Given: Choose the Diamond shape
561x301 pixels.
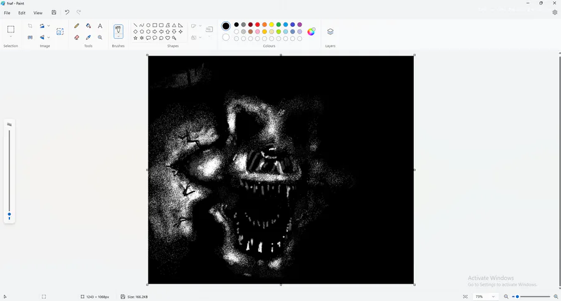Looking at the screenshot, I should [135, 32].
